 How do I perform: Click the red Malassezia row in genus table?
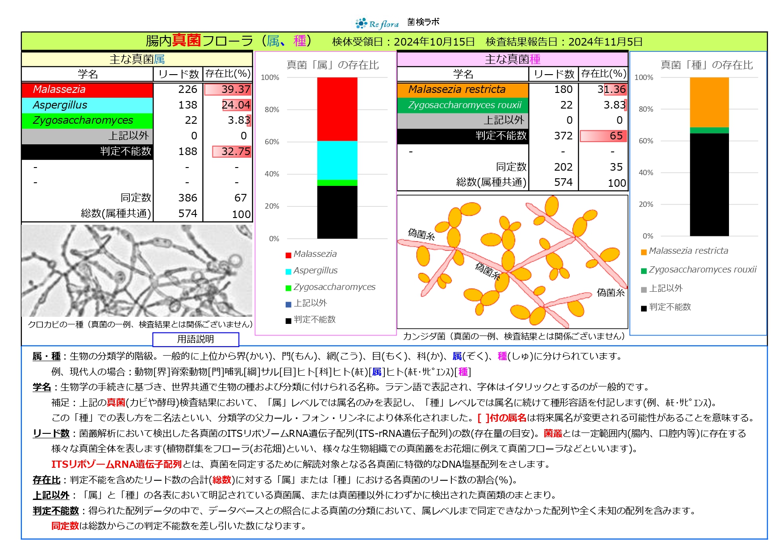click(x=87, y=89)
